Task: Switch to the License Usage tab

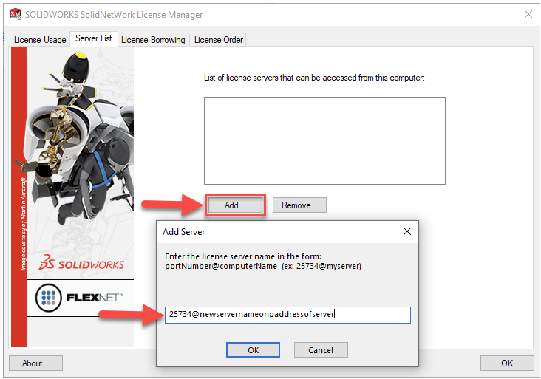Action: (40, 40)
